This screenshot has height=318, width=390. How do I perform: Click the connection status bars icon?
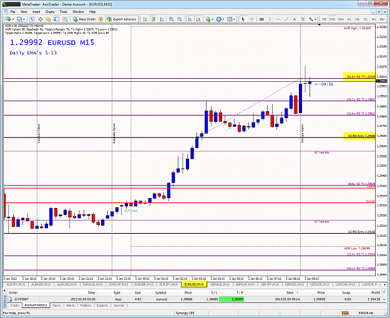[344, 313]
